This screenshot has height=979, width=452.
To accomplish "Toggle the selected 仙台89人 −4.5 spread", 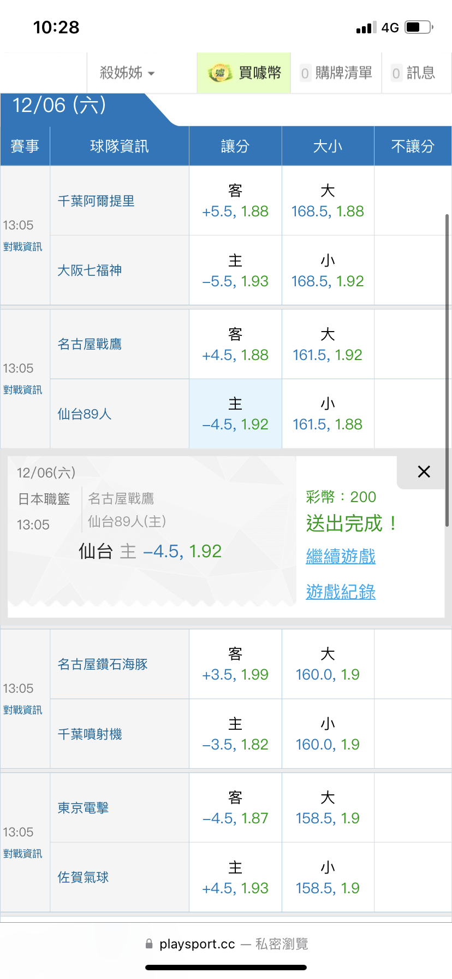I will (x=235, y=414).
